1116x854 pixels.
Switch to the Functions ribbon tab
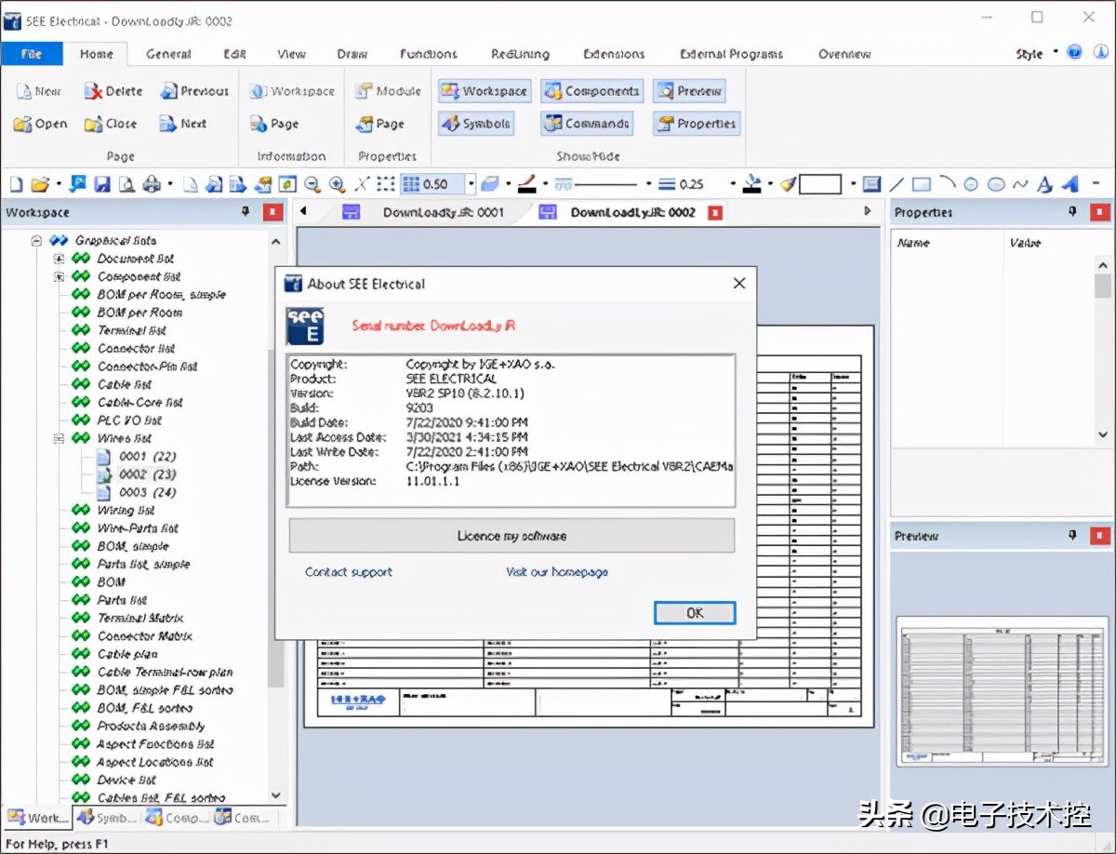click(x=428, y=54)
